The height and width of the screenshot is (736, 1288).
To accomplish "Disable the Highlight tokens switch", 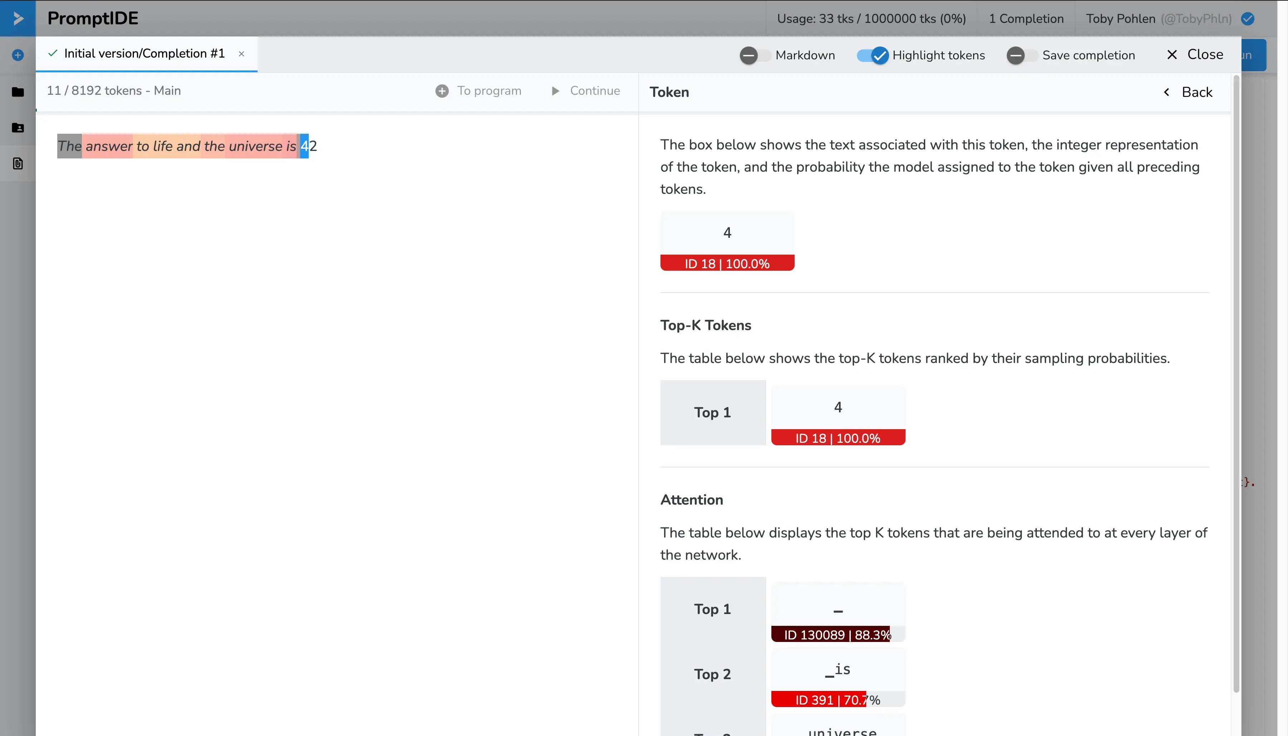I will coord(873,55).
